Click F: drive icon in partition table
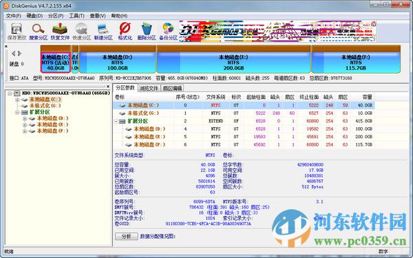 tap(128, 144)
